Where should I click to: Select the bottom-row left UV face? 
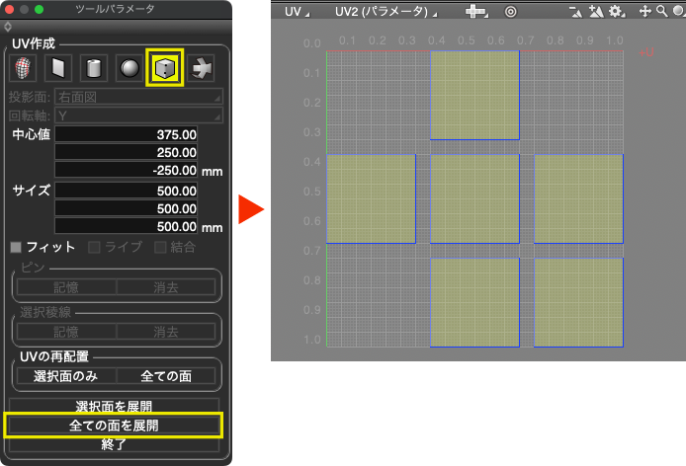click(474, 302)
